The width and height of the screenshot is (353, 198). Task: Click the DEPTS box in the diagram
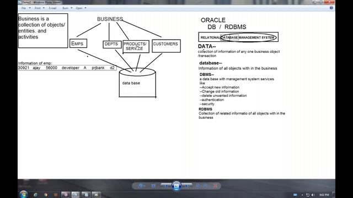(x=112, y=44)
